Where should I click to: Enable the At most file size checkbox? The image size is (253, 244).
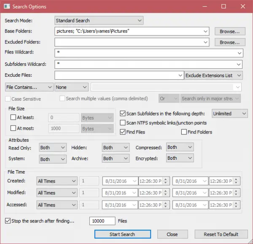click(x=13, y=129)
